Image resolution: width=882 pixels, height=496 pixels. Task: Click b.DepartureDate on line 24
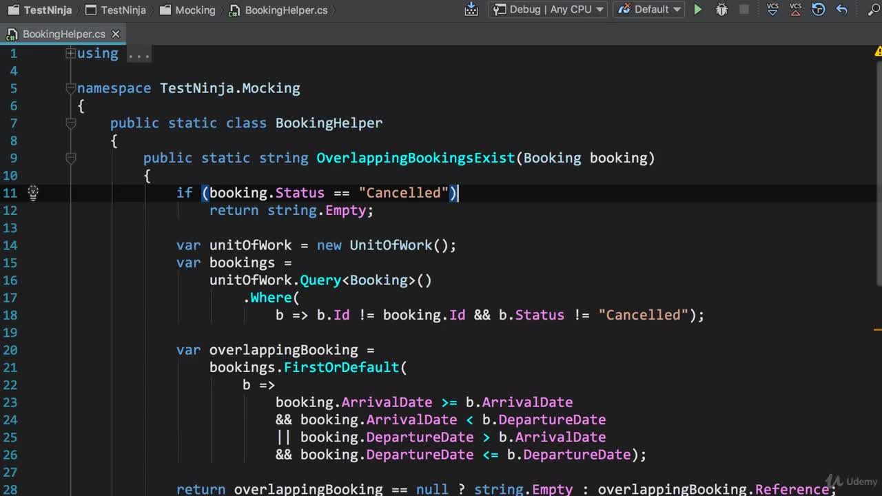pyautogui.click(x=544, y=420)
